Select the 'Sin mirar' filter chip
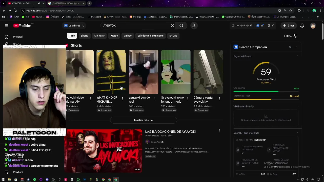324x182 pixels. point(99,36)
